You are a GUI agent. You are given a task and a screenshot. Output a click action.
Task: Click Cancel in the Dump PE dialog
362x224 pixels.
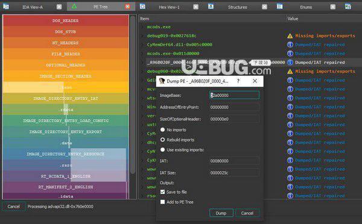(x=247, y=213)
